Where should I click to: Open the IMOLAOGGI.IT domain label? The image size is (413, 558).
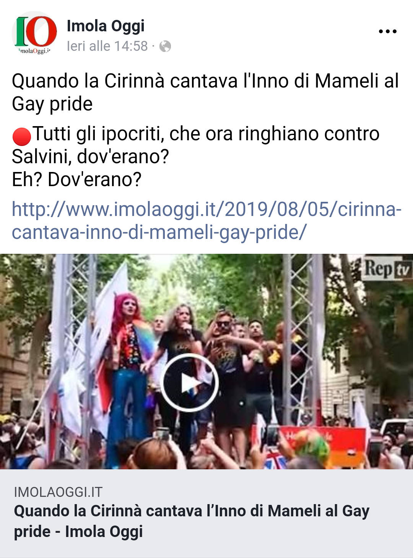click(x=58, y=492)
